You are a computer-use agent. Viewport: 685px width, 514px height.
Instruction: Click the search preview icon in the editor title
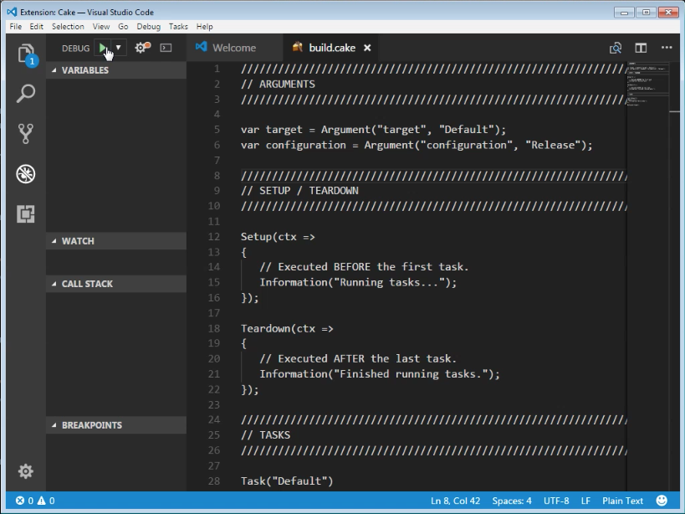tap(616, 48)
